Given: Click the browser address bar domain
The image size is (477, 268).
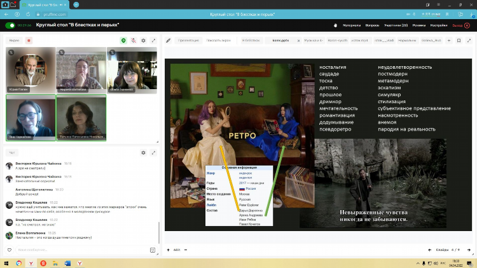Looking at the screenshot, I should click(55, 14).
